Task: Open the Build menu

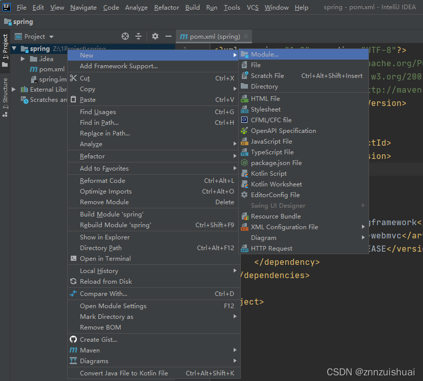Action: [x=192, y=8]
